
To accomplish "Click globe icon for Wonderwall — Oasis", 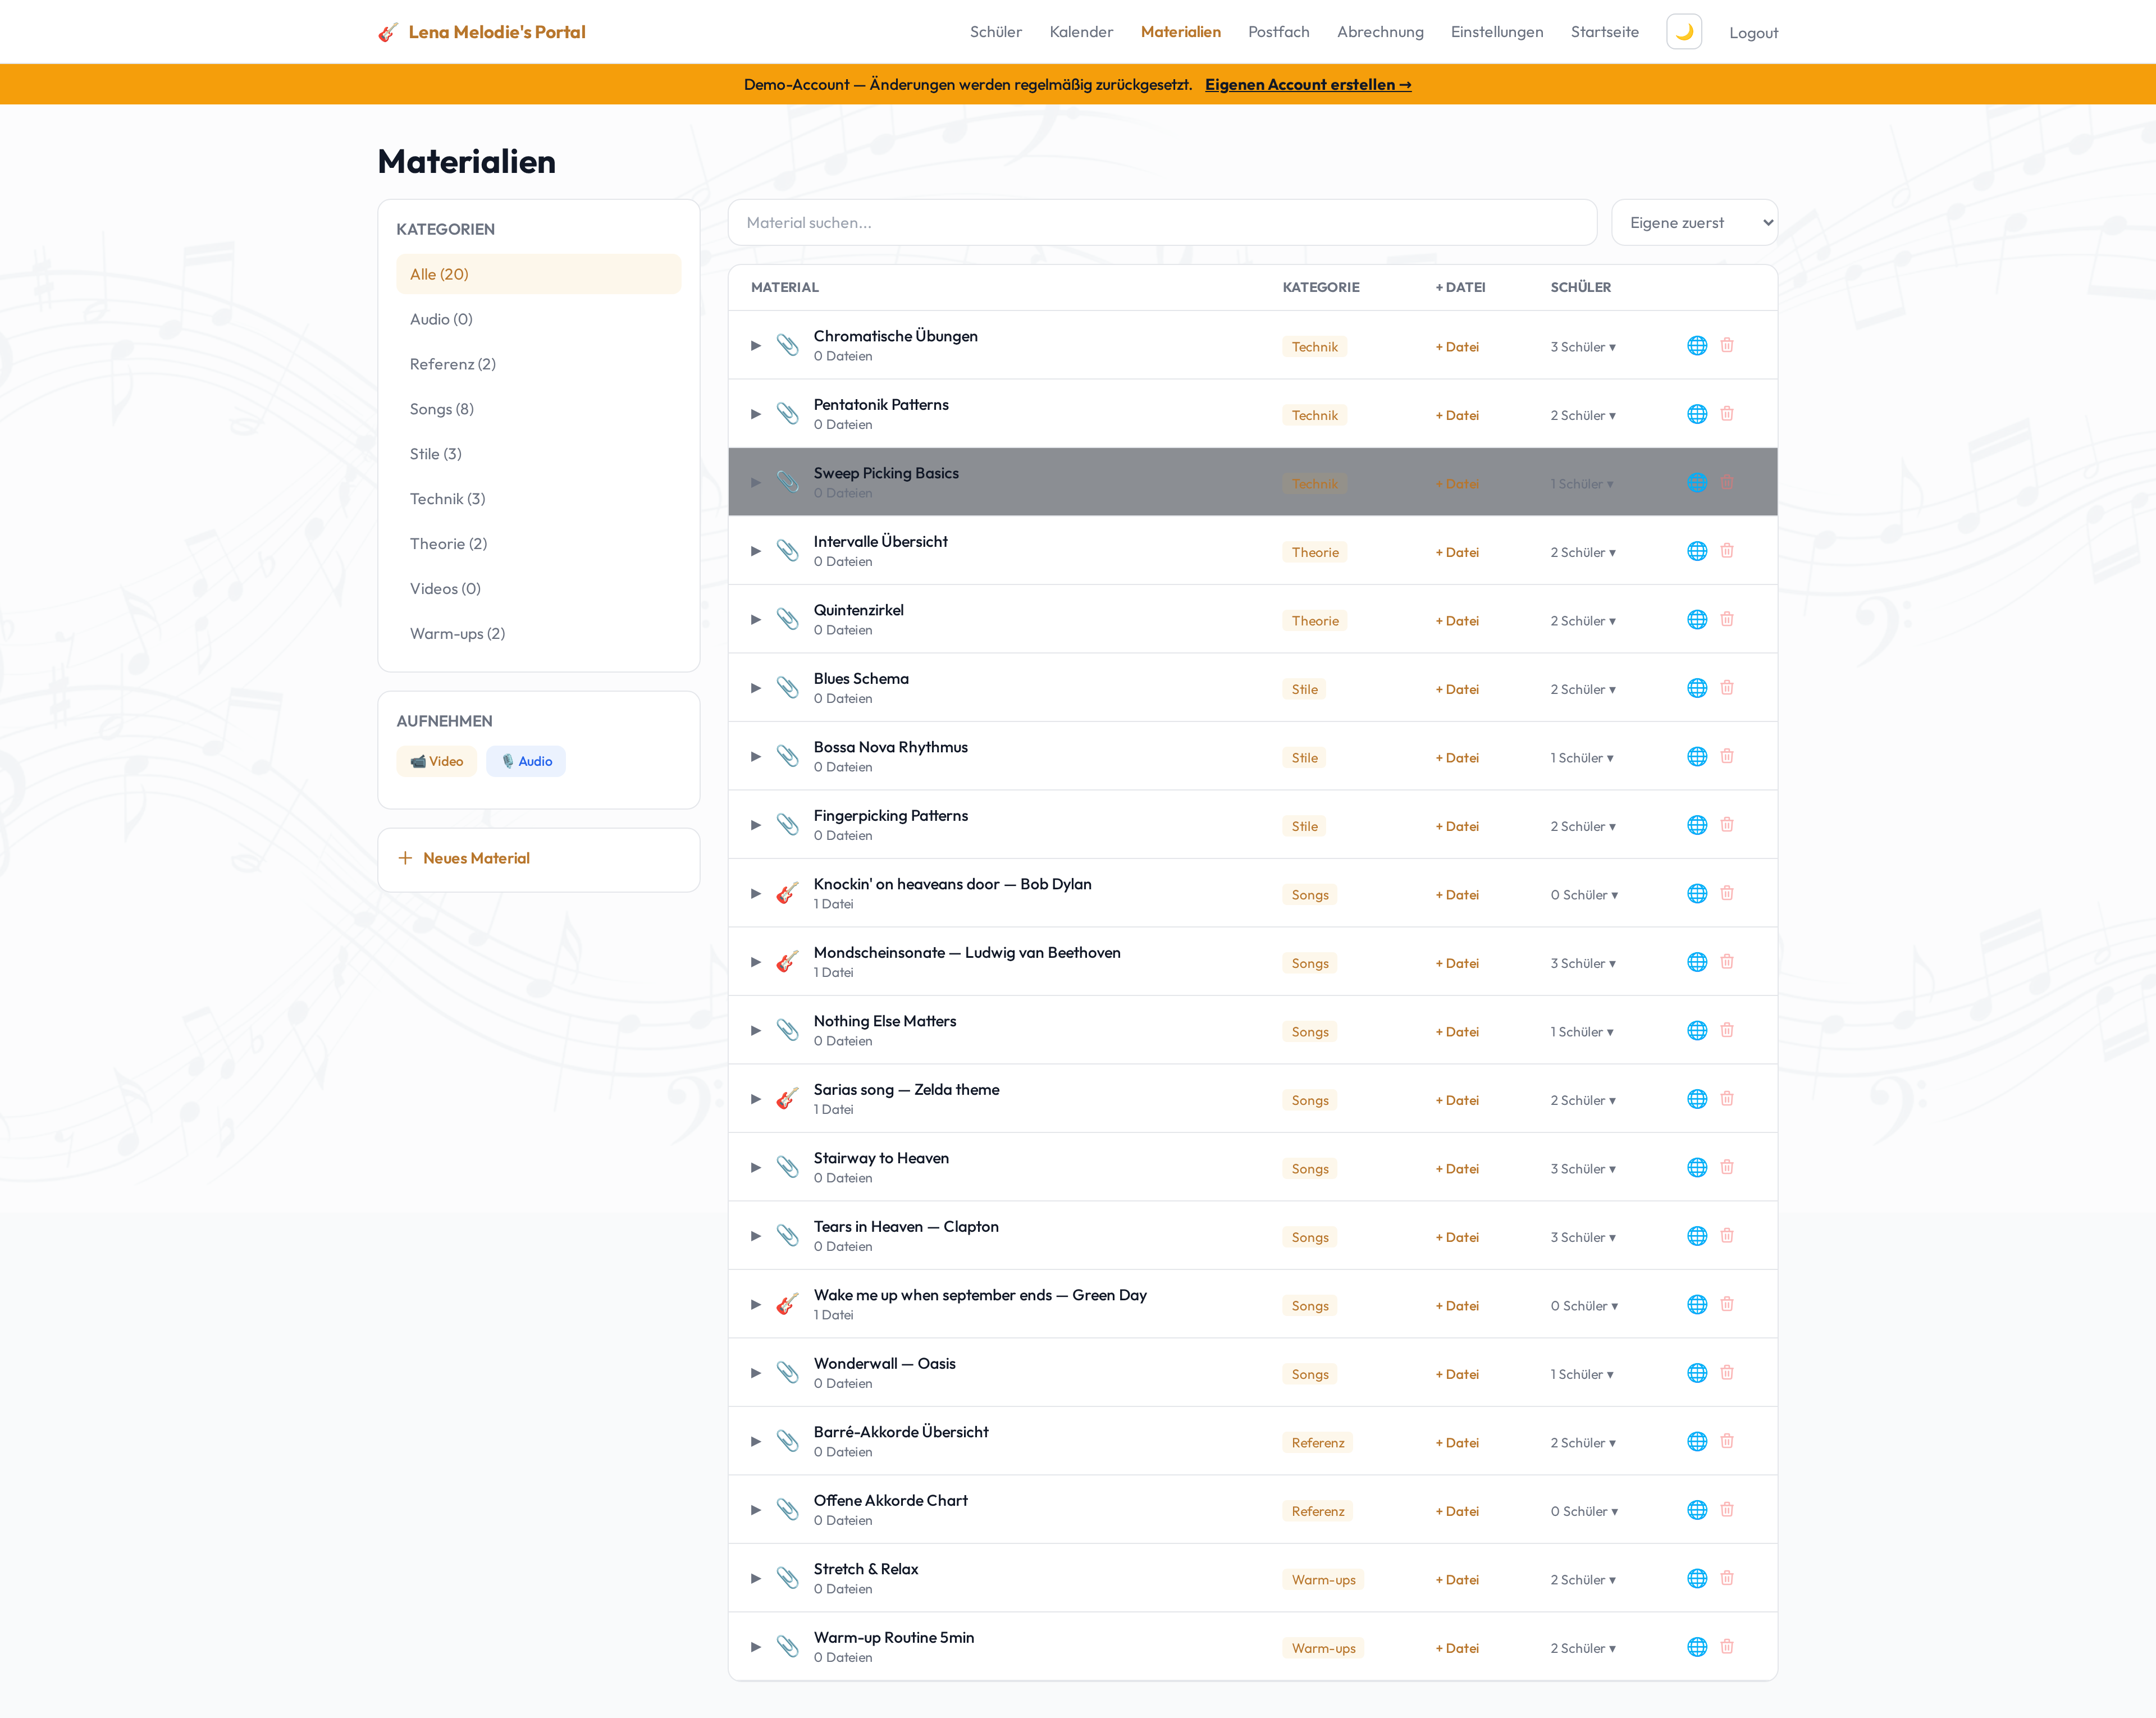I will (x=1696, y=1373).
